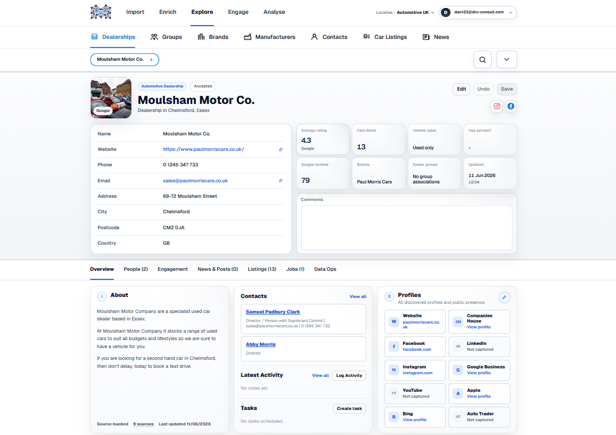Viewport: 616px width, 435px height.
Task: Click the Save button
Action: click(507, 89)
